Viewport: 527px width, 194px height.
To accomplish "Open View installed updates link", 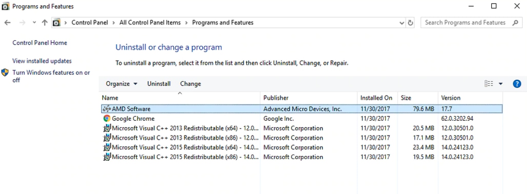I will [42, 61].
